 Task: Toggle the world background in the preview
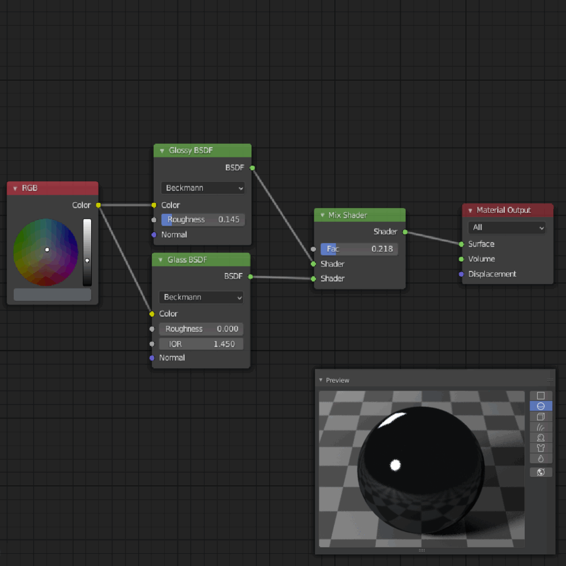pyautogui.click(x=541, y=471)
